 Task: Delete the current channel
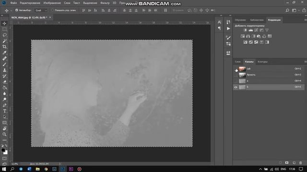tap(301, 162)
